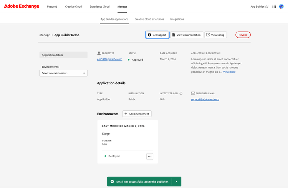Expand the Select an environment dropdown
The width and height of the screenshot is (288, 188).
point(63,73)
